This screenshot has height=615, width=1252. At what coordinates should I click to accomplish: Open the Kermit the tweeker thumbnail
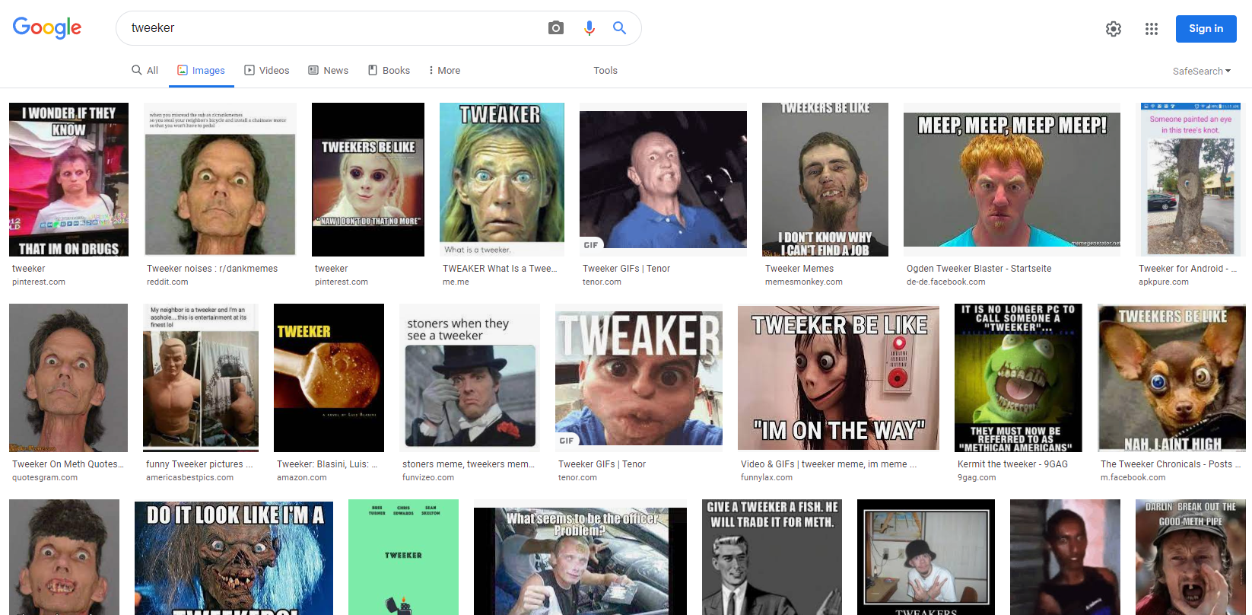[x=1018, y=378]
